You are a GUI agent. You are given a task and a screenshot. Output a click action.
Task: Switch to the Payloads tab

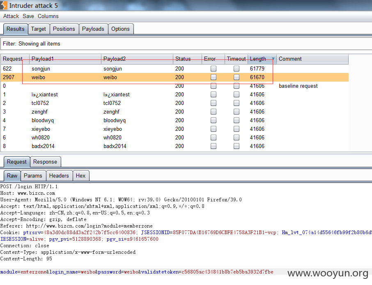point(93,29)
